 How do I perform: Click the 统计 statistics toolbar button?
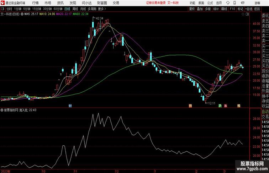(x=216, y=9)
